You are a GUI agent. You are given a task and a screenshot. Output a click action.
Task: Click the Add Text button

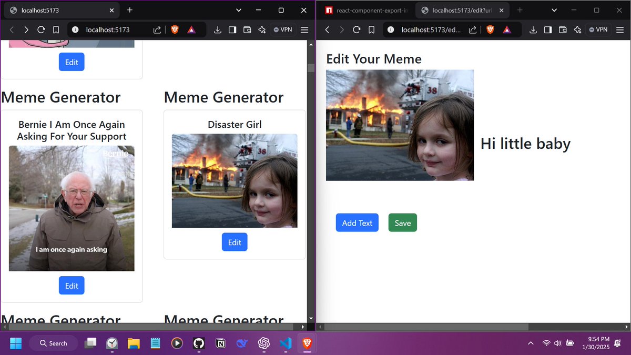click(x=357, y=222)
